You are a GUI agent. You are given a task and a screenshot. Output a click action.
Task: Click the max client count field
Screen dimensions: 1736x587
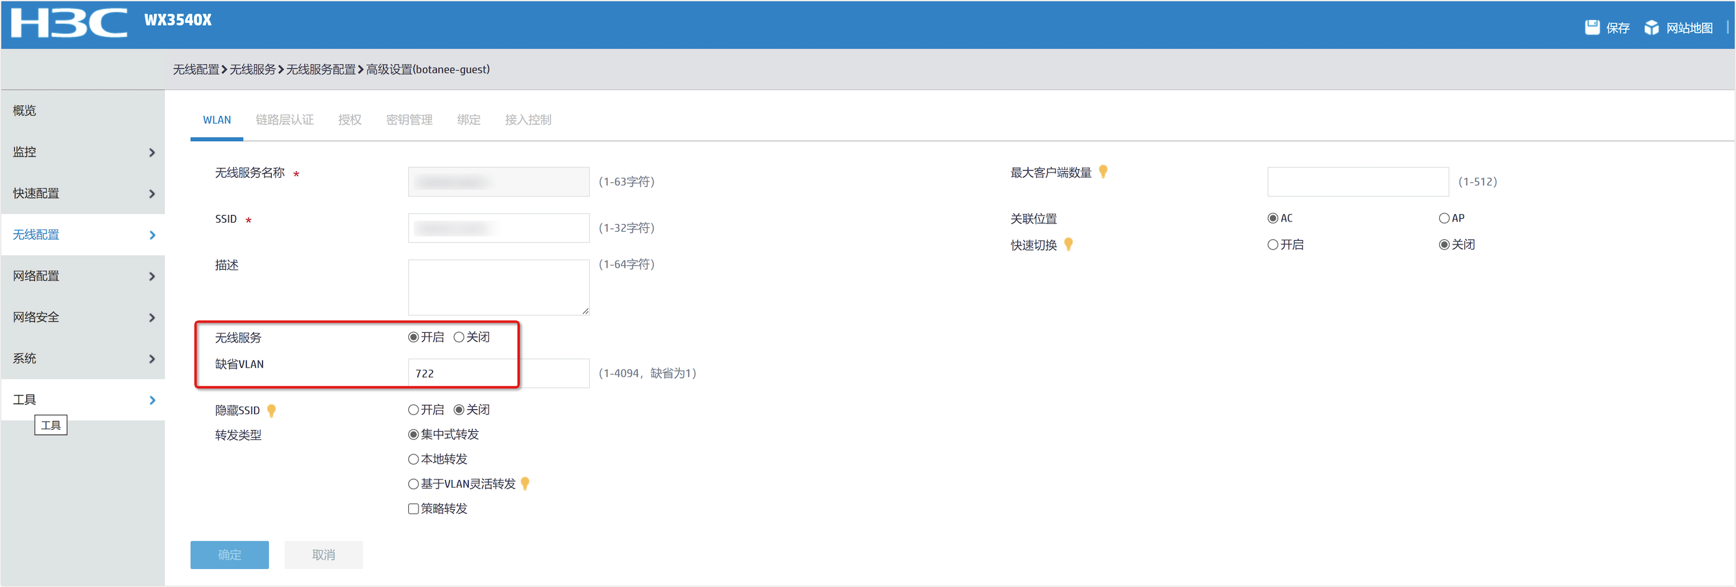coord(1357,182)
